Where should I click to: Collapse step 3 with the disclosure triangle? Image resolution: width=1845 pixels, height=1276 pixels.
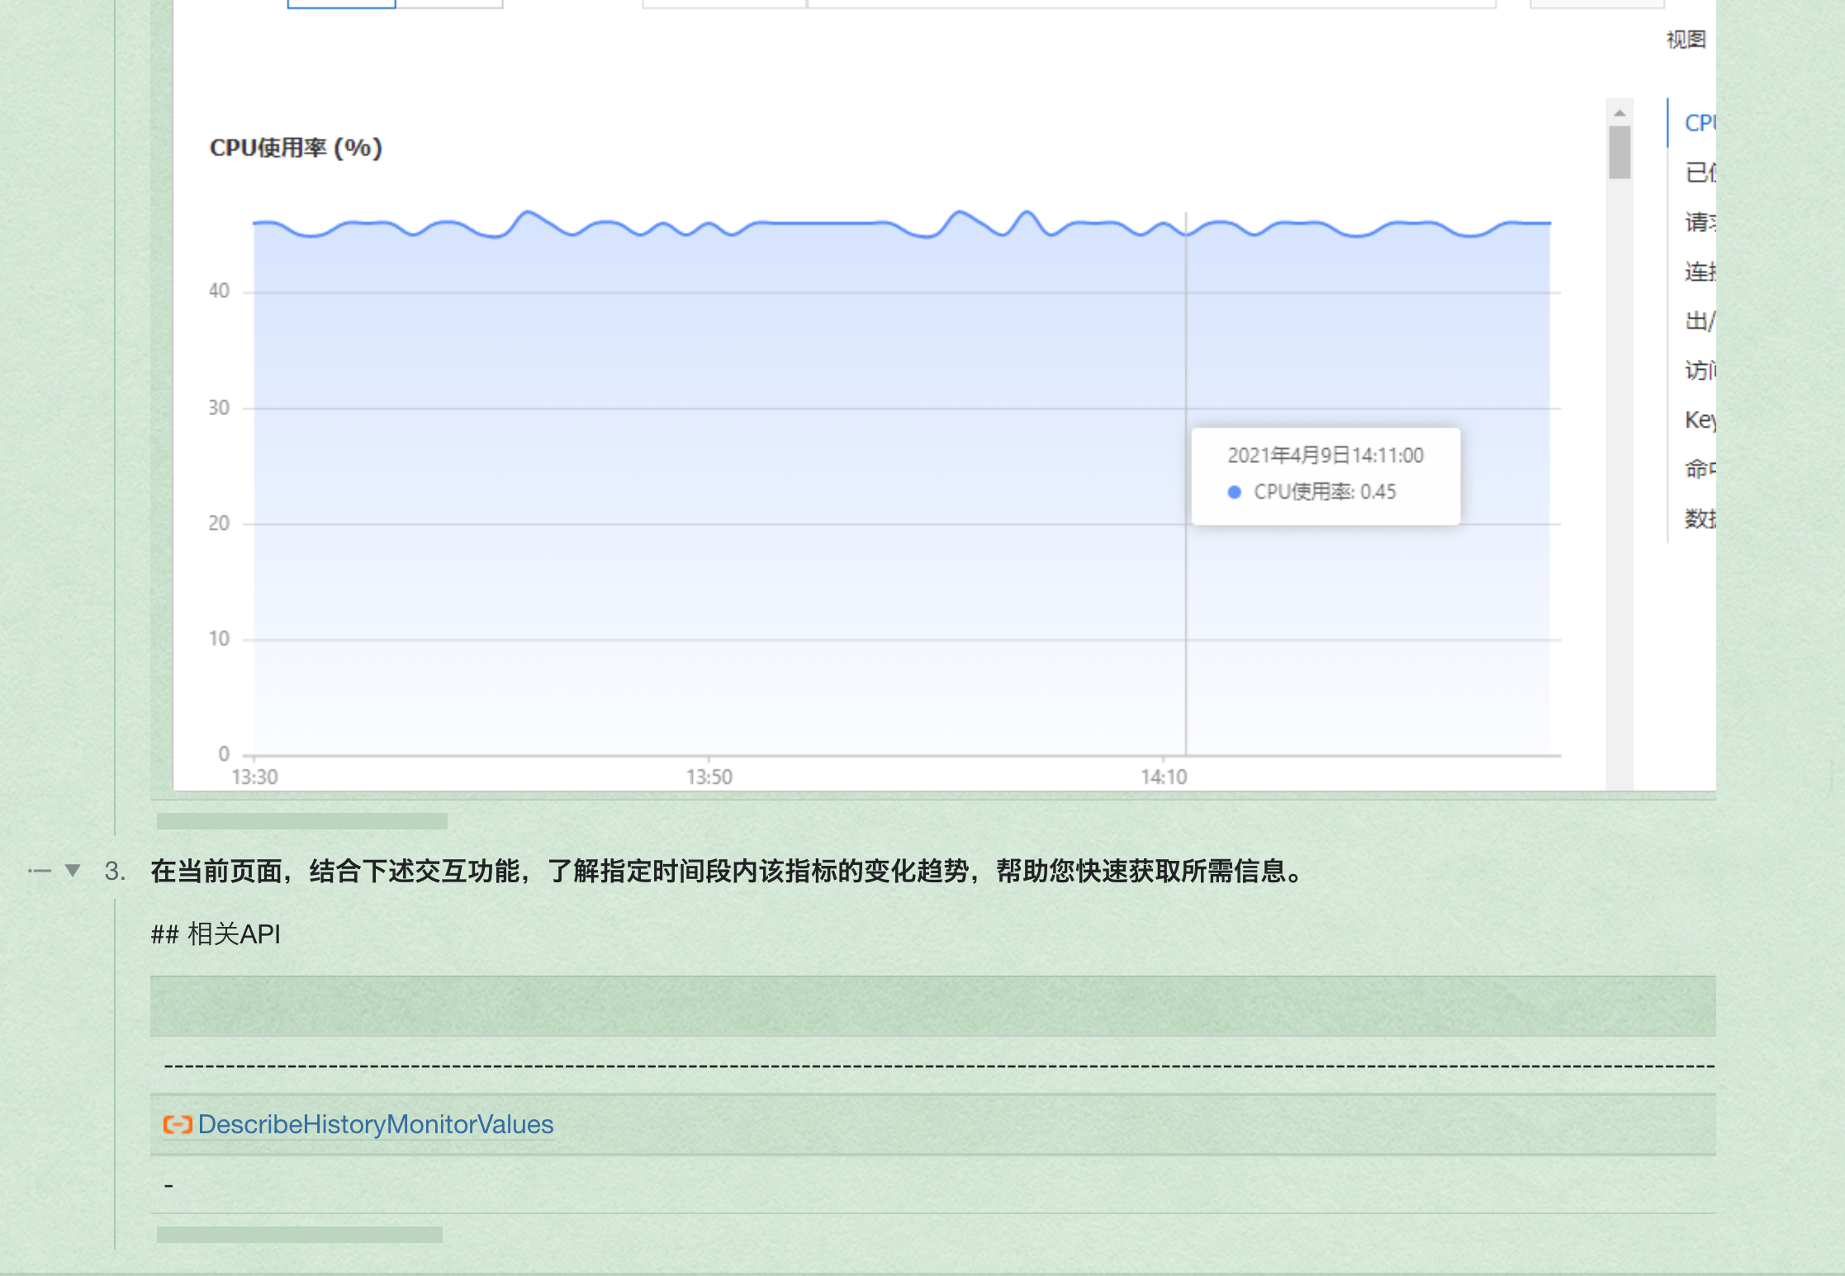(x=73, y=870)
